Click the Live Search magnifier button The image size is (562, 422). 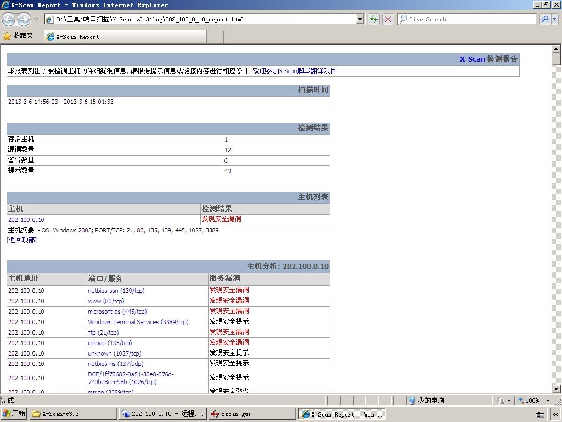pyautogui.click(x=545, y=19)
